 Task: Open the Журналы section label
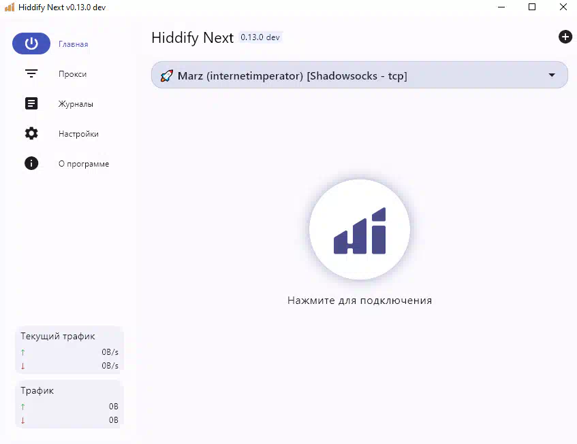[76, 104]
